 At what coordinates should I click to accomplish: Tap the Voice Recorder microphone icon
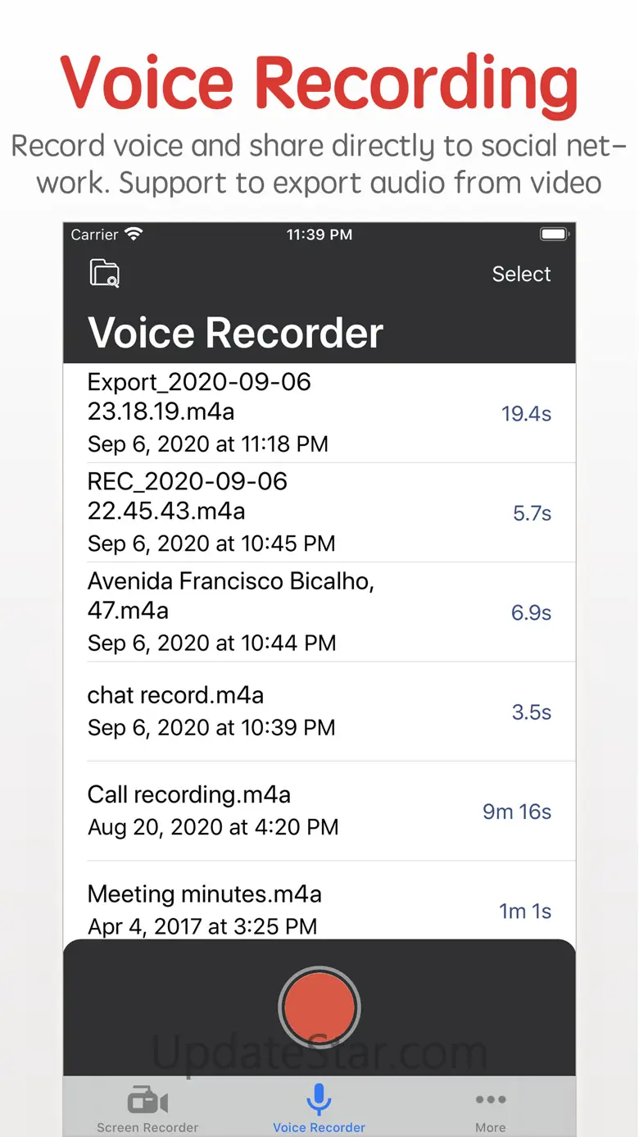319,1098
